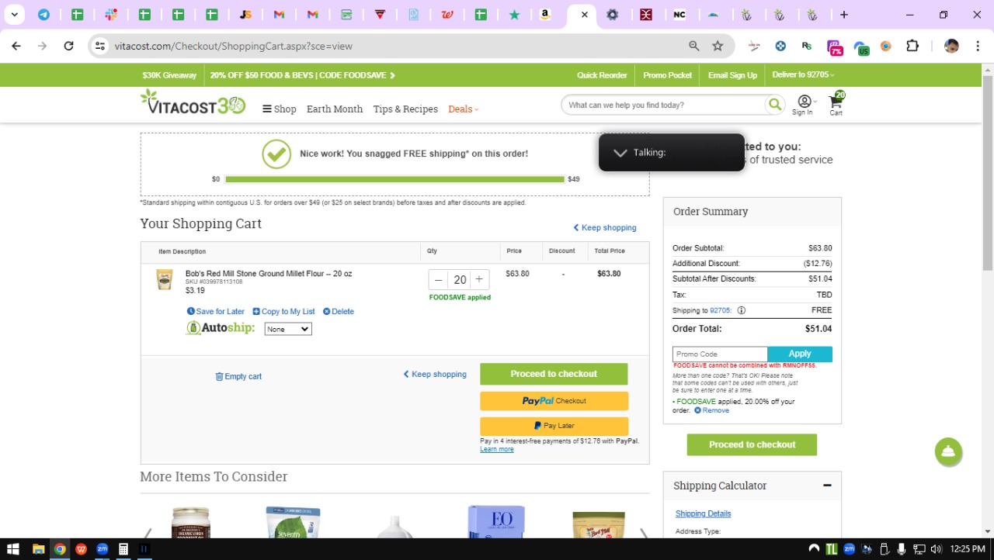Decrease quantity with the minus button
This screenshot has width=994, height=560.
[439, 280]
